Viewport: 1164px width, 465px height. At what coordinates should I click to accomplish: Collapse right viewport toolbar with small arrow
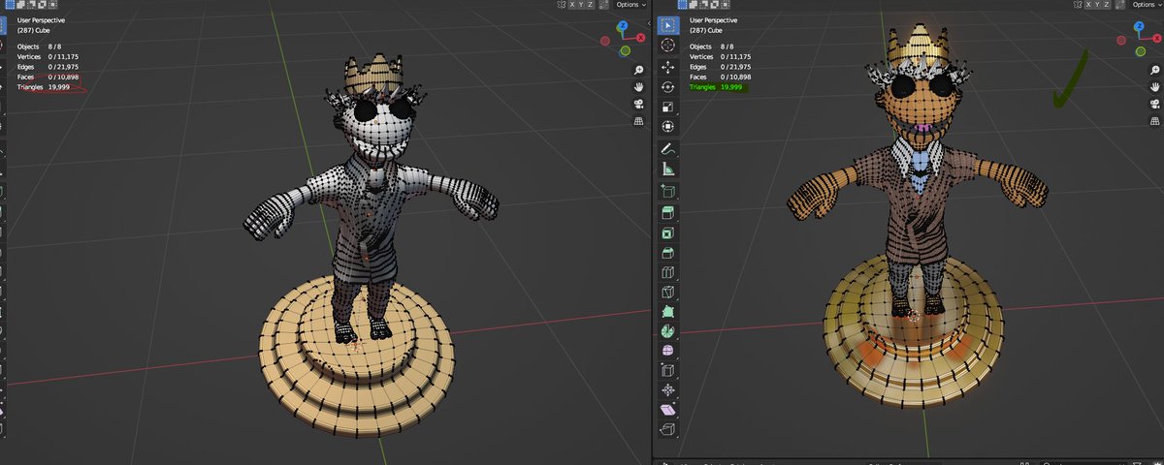649,22
